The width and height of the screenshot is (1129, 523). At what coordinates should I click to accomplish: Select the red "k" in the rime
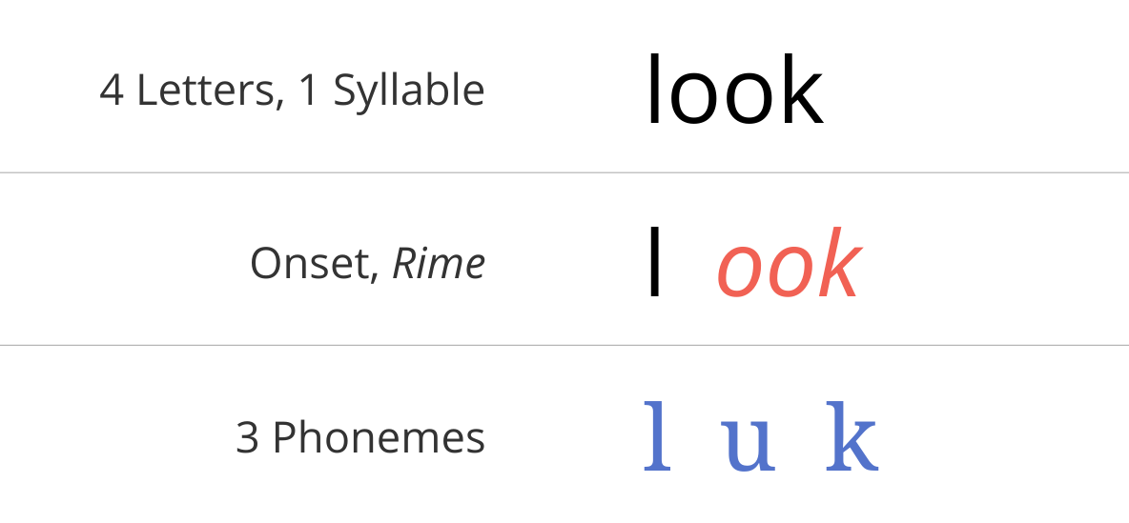coord(836,262)
